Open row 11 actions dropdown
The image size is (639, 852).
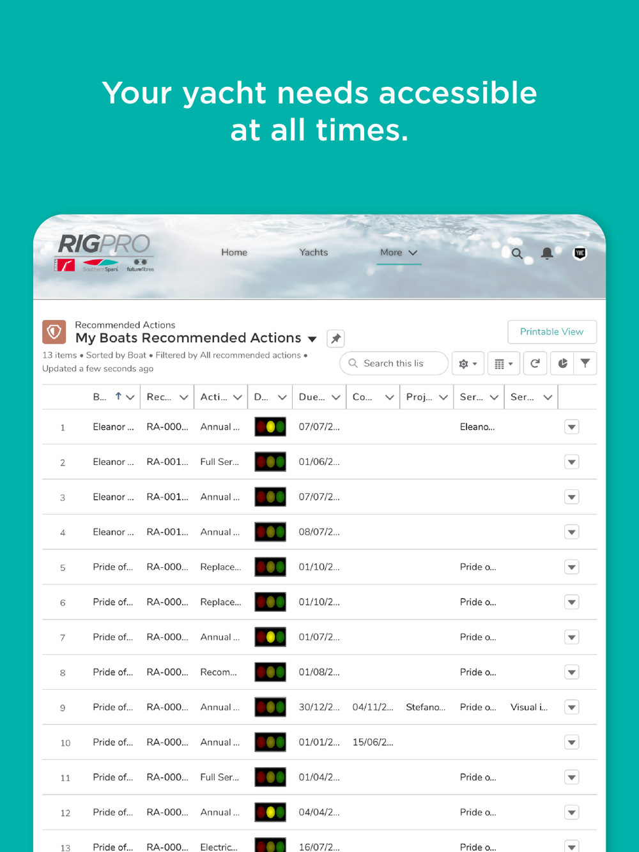pos(572,777)
